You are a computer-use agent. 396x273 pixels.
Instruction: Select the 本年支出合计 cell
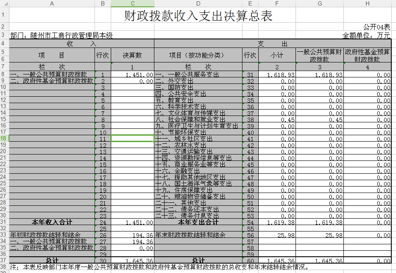pos(198,222)
